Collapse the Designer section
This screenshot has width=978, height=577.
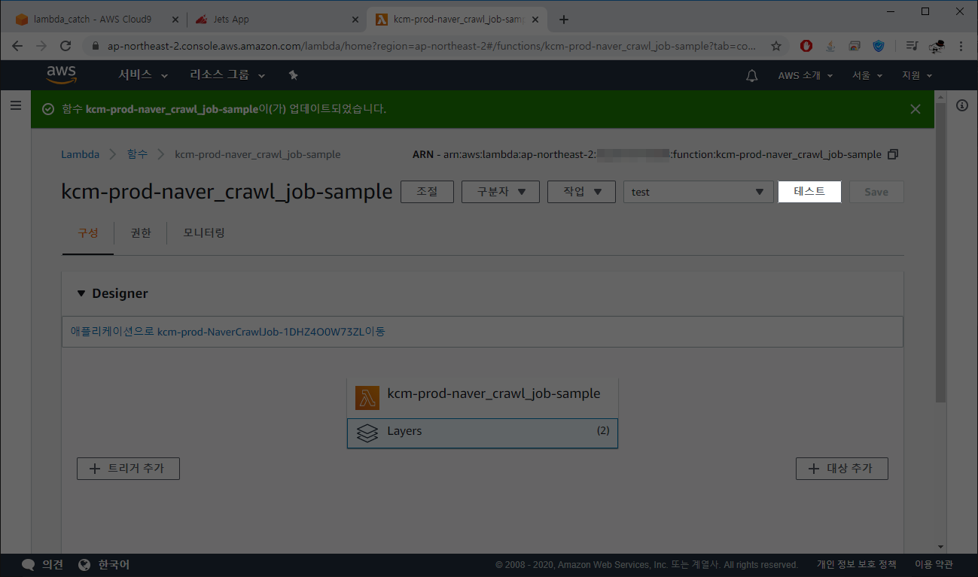81,293
